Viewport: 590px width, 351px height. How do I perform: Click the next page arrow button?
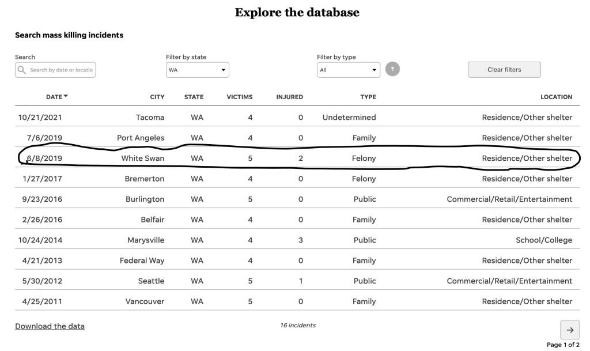pos(569,330)
